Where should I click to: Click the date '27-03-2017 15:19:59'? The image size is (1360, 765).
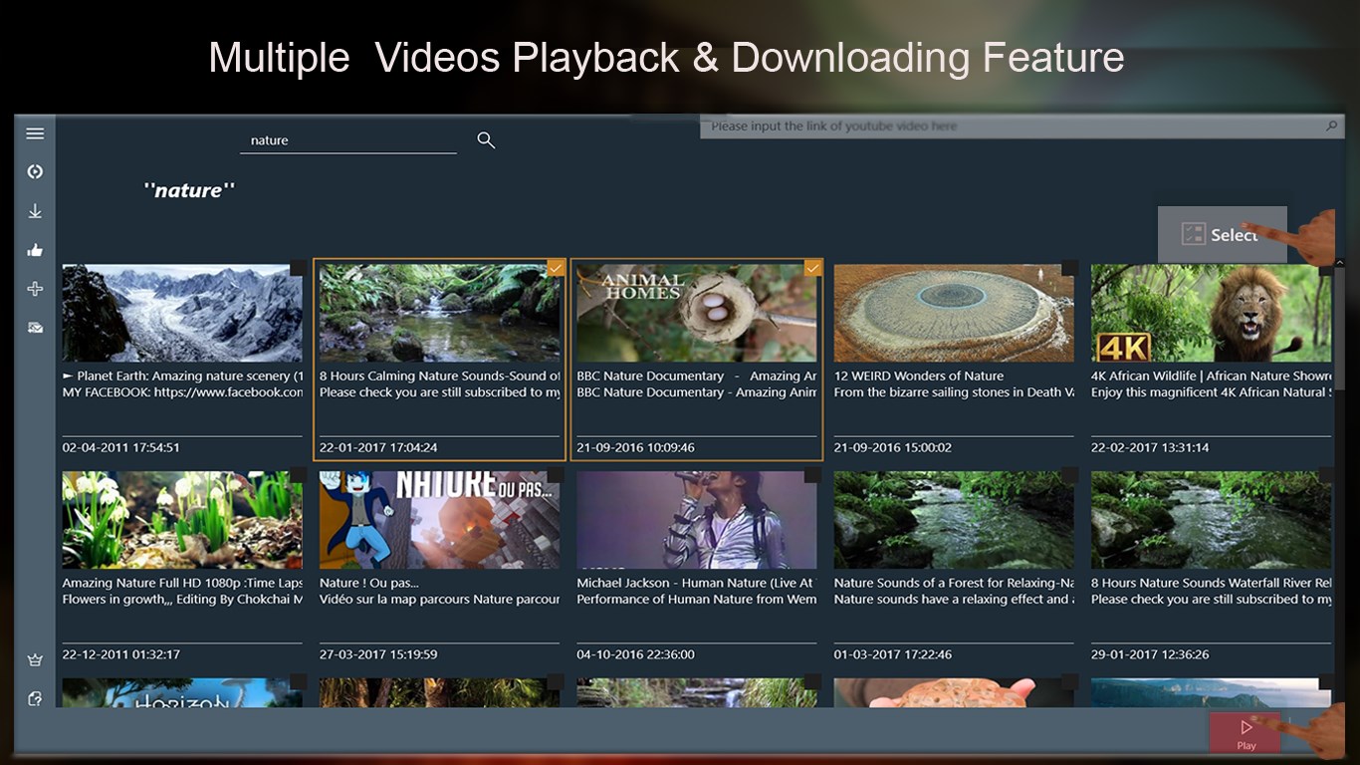coord(378,655)
